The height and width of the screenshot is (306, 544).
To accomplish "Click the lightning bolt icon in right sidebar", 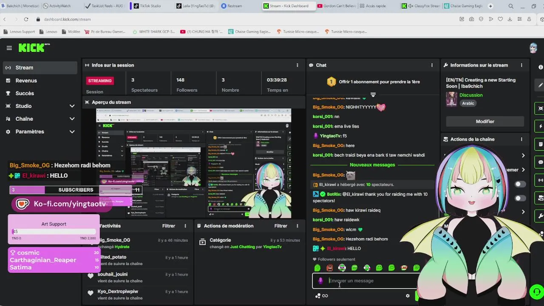I will (x=541, y=126).
